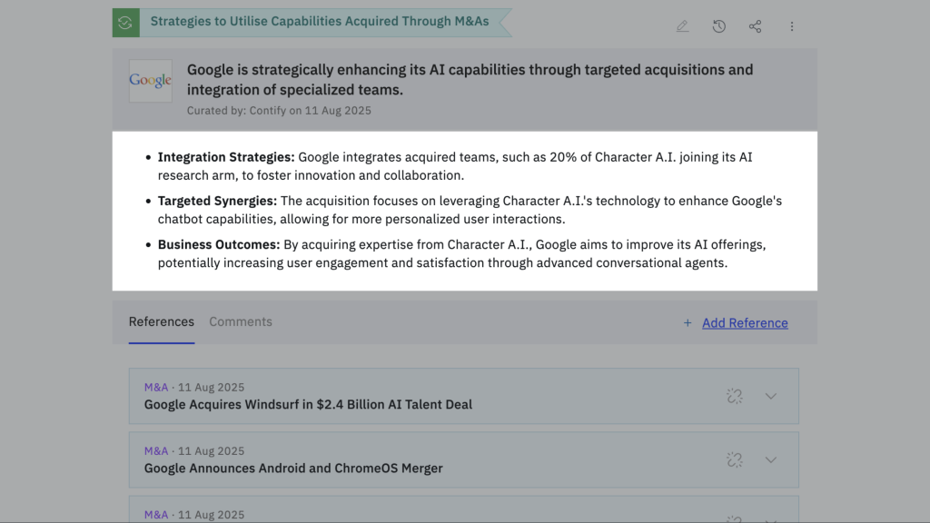Unlink the Windsurf acquisition reference
The image size is (930, 523).
coord(735,396)
